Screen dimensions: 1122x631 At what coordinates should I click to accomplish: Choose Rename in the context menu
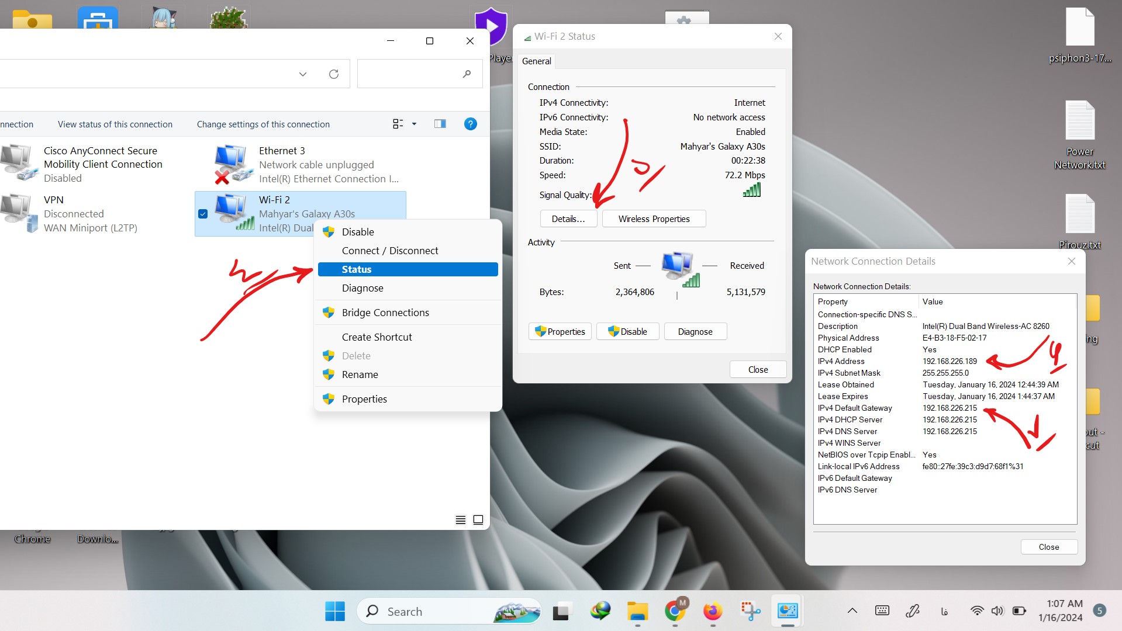pos(408,375)
